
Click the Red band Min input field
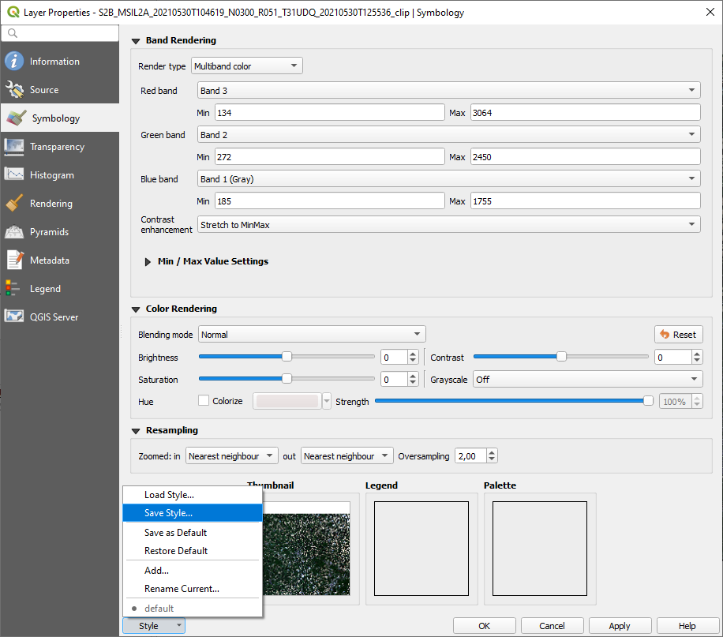click(x=329, y=113)
